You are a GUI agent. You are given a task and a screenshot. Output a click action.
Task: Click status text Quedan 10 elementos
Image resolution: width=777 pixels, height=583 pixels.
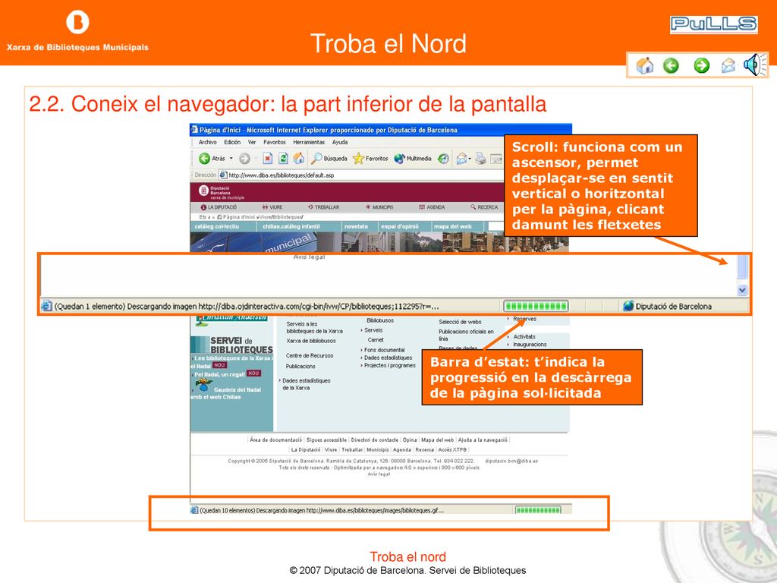tap(322, 510)
